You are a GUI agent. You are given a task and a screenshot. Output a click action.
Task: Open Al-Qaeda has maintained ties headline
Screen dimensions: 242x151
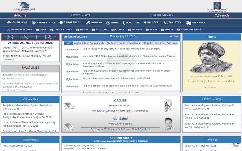(x=116, y=79)
